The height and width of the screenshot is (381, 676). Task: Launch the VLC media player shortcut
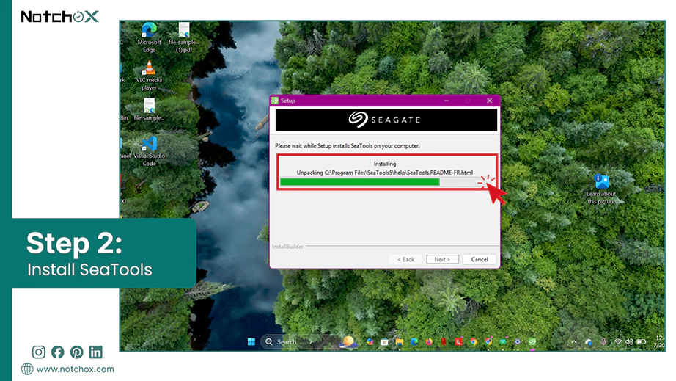149,76
